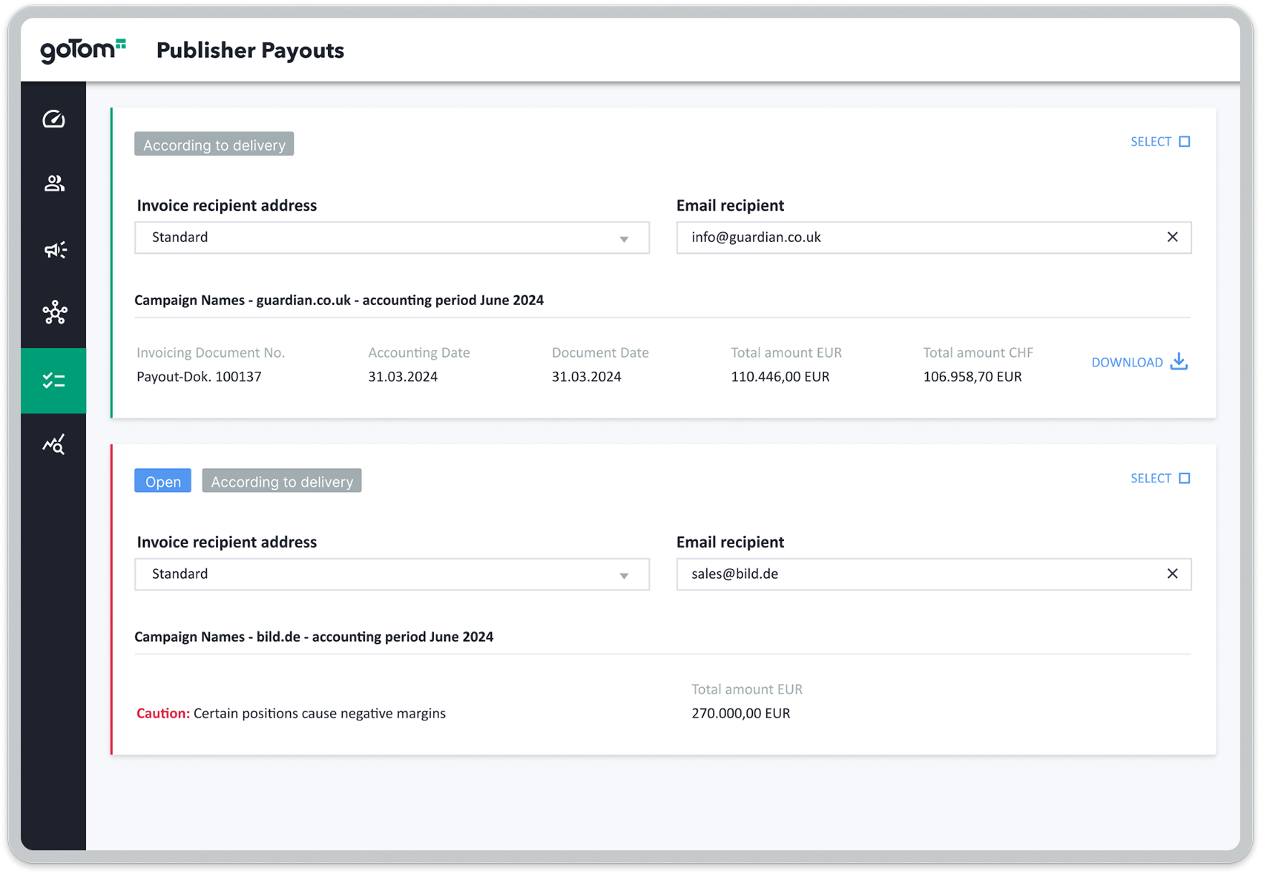Image resolution: width=1261 pixels, height=874 pixels.
Task: Click Accounting Date value 31.03.2024
Action: [403, 377]
